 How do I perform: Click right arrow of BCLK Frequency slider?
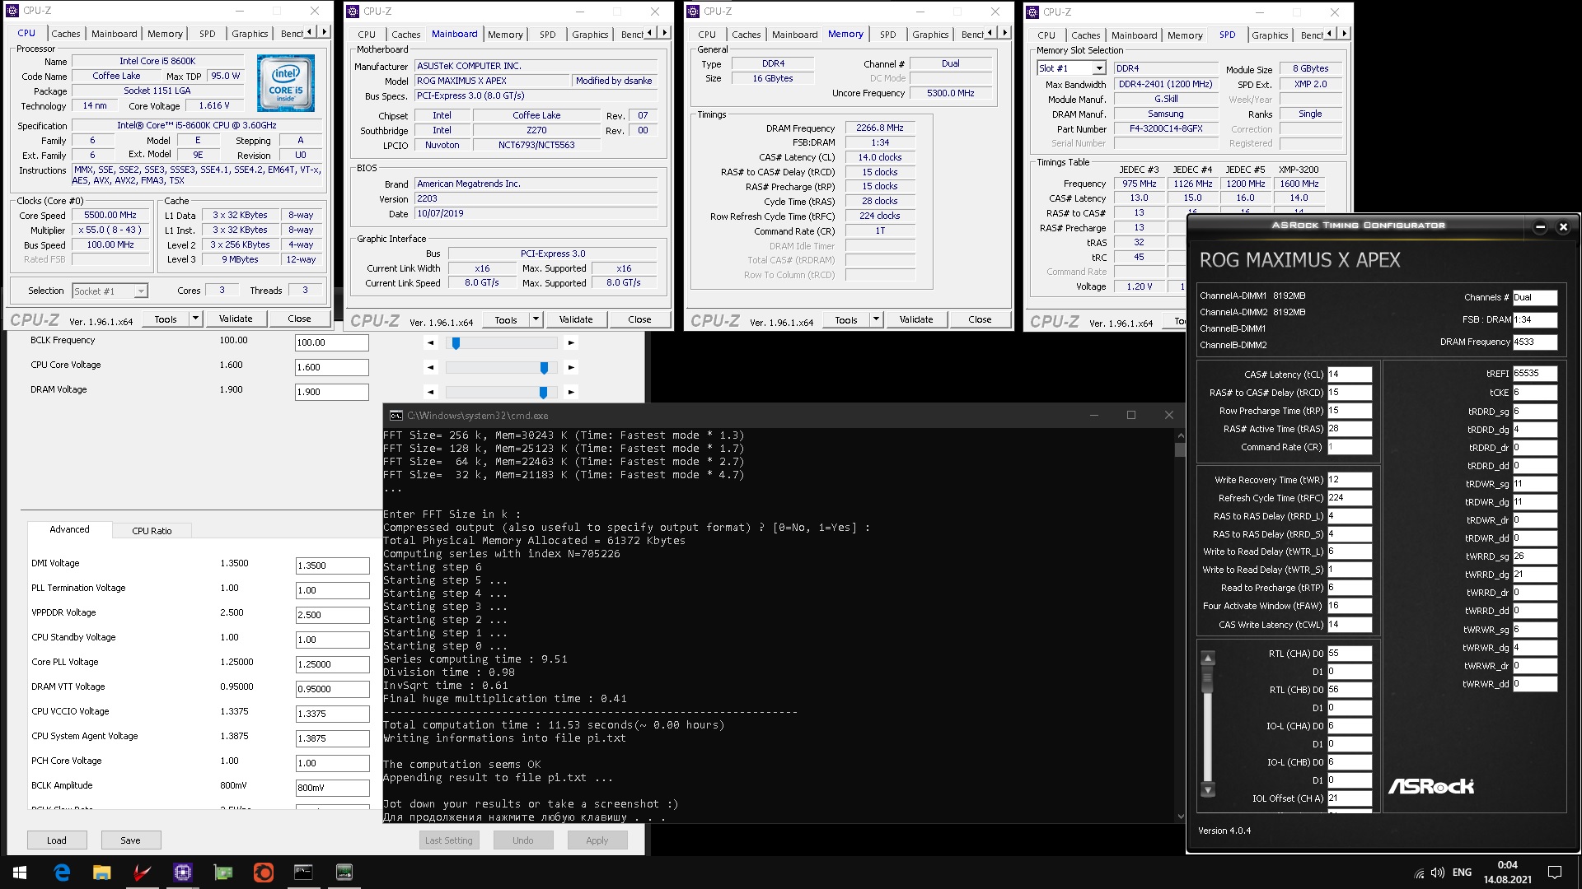[x=571, y=342]
